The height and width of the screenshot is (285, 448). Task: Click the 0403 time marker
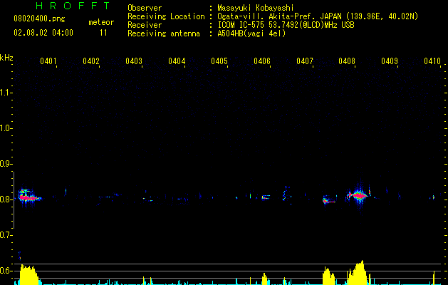pos(134,61)
